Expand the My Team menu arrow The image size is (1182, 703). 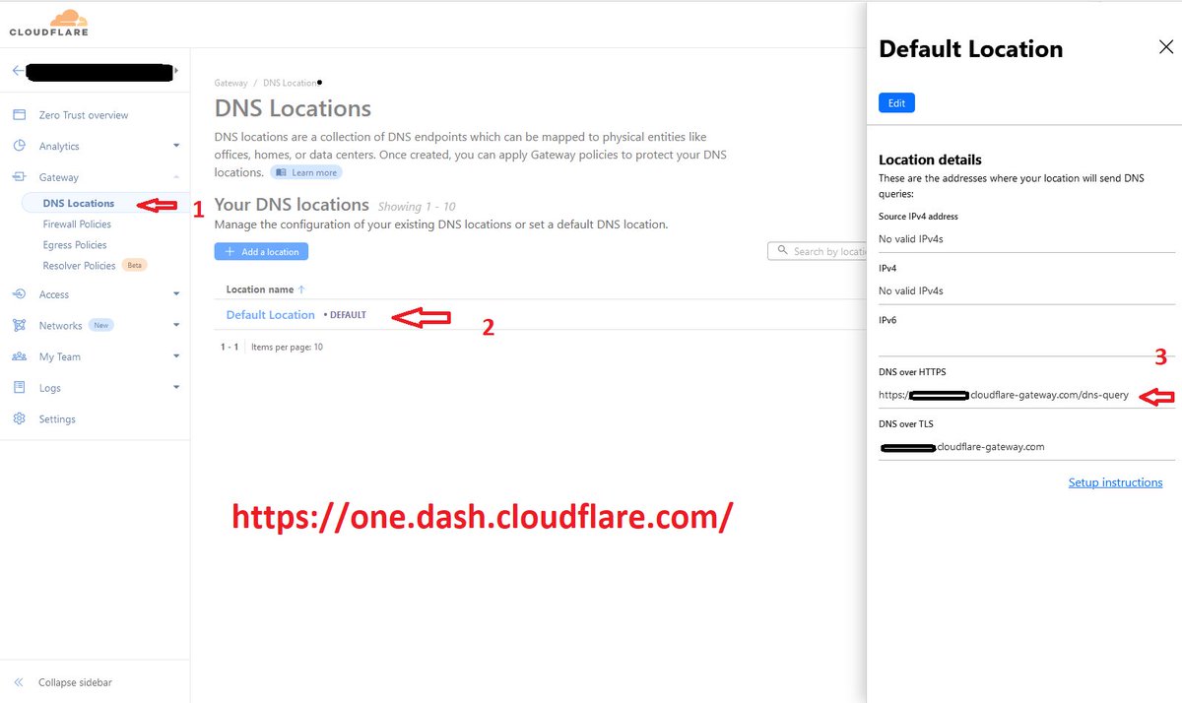176,356
